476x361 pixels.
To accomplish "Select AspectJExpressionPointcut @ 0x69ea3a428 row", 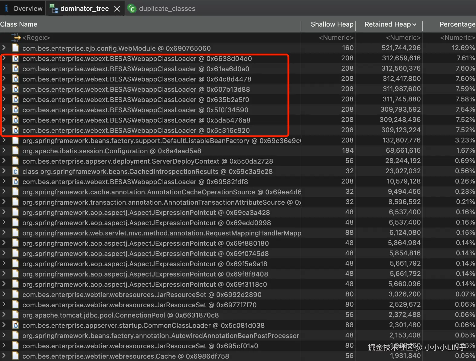I will click(238, 212).
